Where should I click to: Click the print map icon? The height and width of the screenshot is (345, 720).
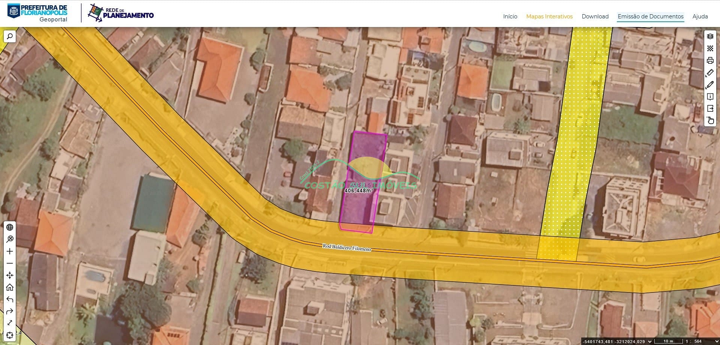pyautogui.click(x=710, y=60)
